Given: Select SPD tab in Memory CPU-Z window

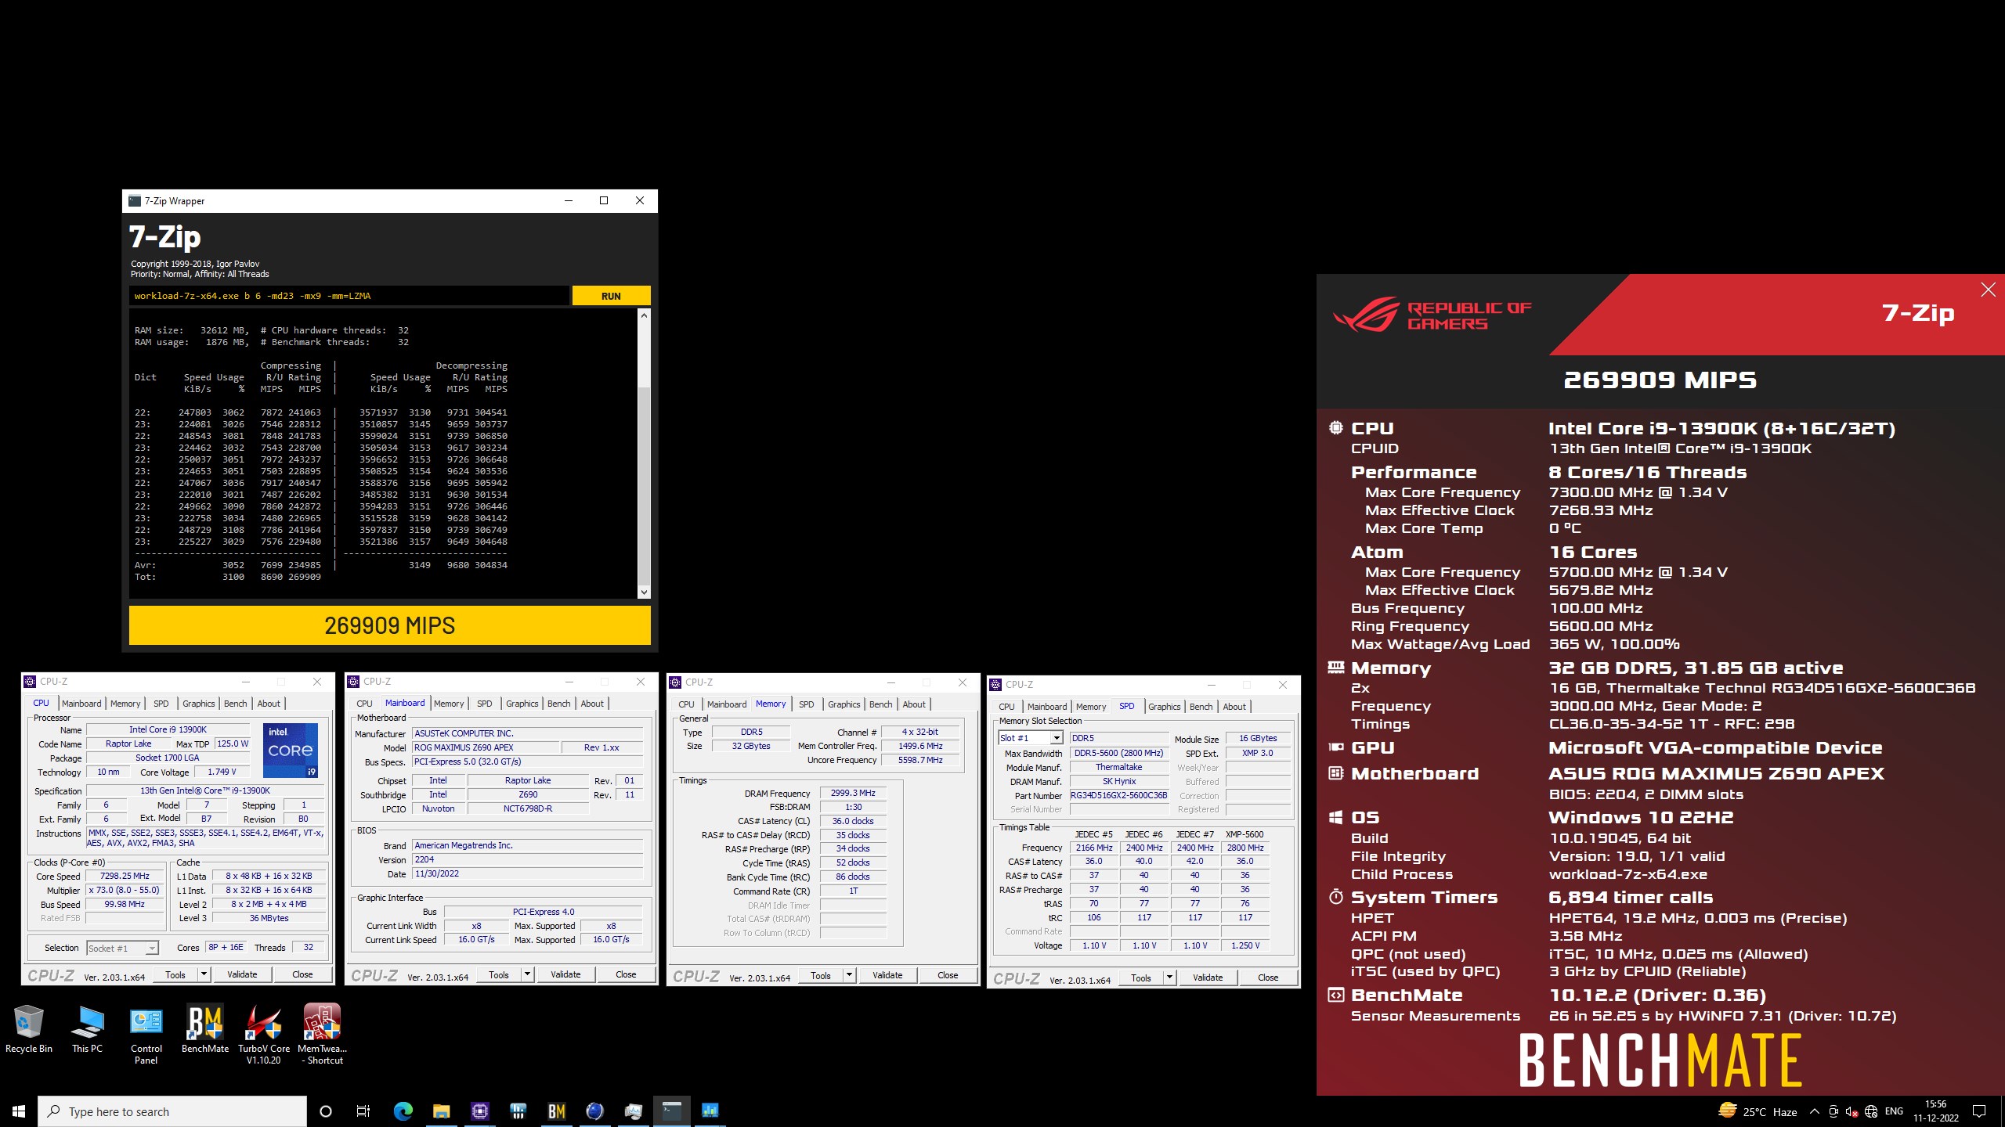Looking at the screenshot, I should click(806, 704).
